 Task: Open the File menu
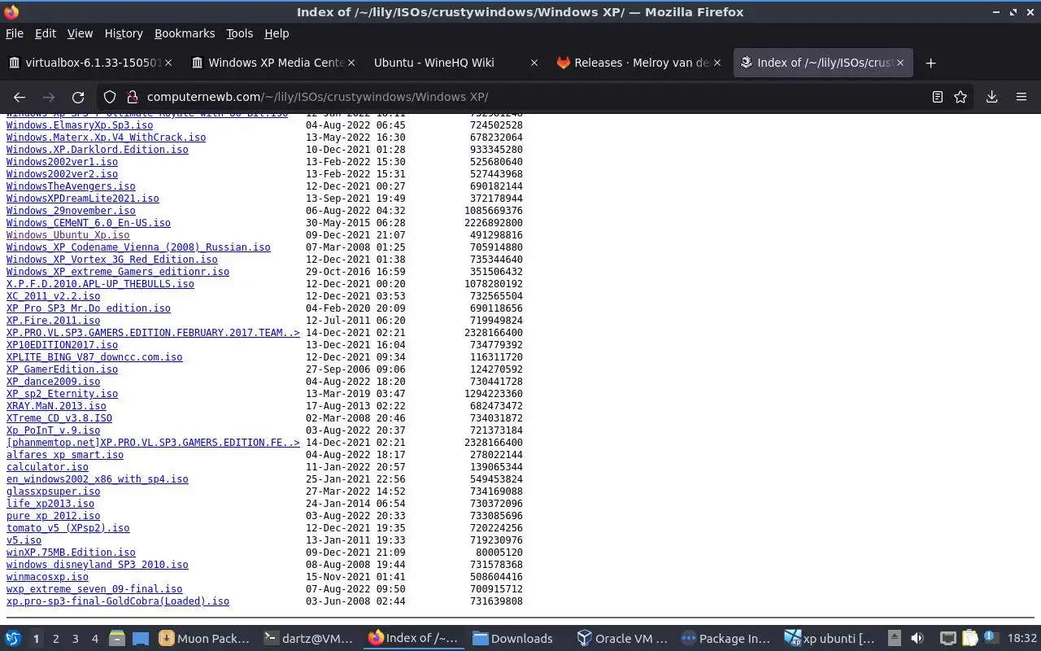click(15, 33)
